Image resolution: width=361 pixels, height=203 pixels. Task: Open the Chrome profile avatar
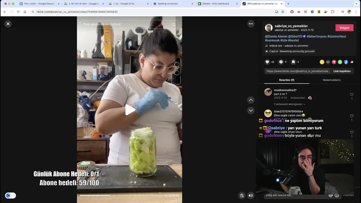click(x=349, y=12)
